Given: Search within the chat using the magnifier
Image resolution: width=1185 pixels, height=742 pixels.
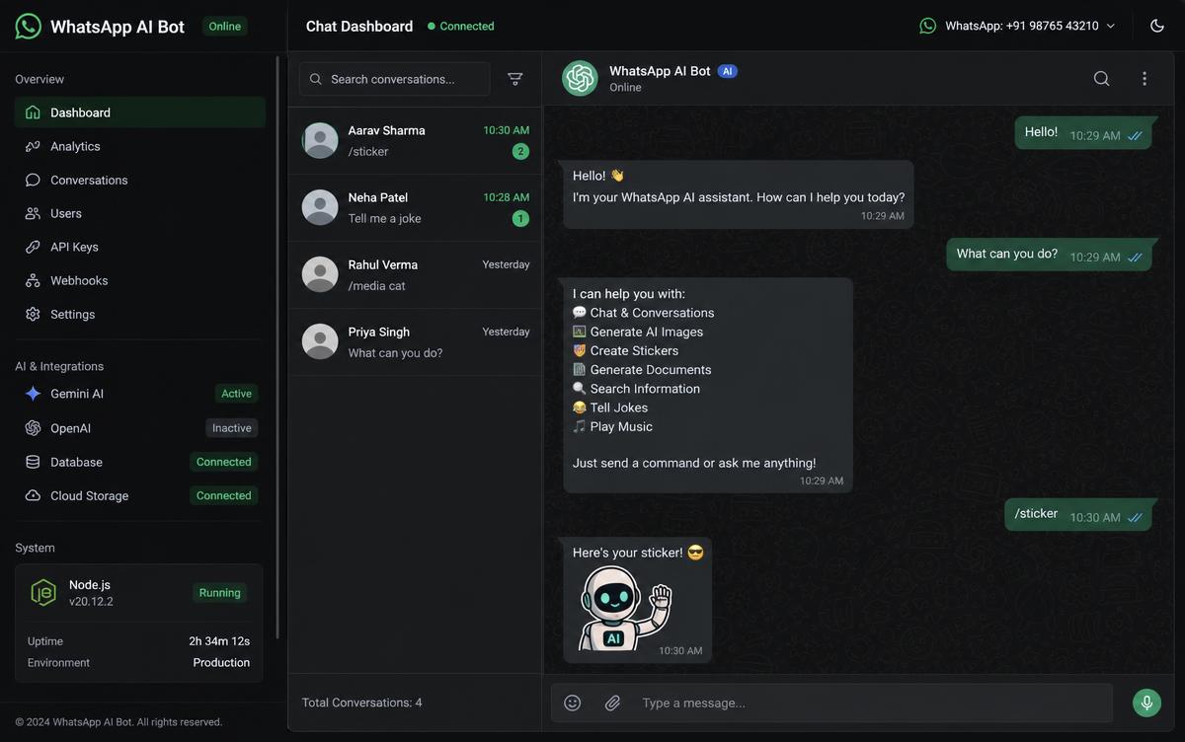Looking at the screenshot, I should [1102, 79].
